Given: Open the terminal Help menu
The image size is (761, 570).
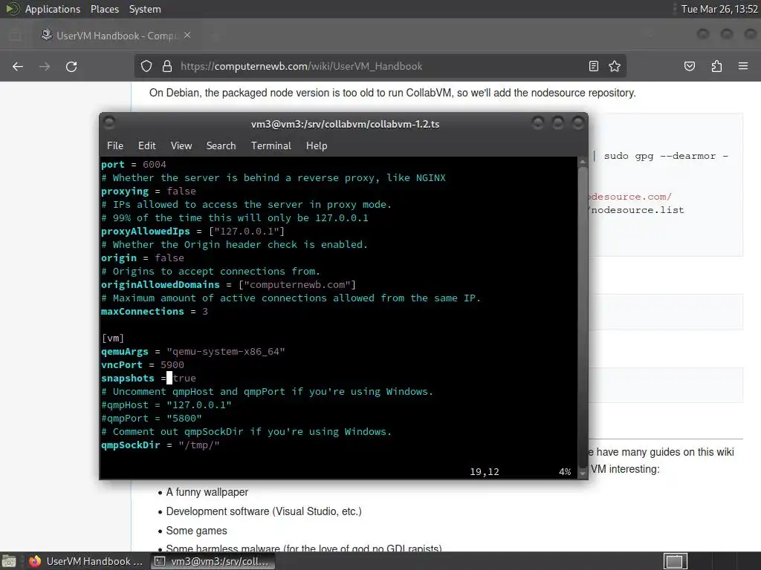Looking at the screenshot, I should pyautogui.click(x=317, y=146).
